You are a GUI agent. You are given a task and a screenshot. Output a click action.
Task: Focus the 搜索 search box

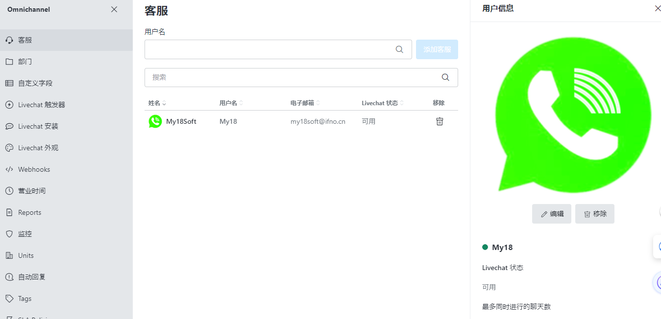tap(301, 77)
